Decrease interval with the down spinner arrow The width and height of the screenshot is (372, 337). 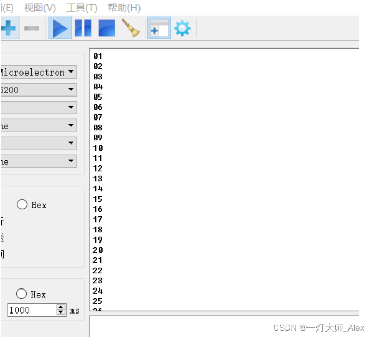point(61,312)
